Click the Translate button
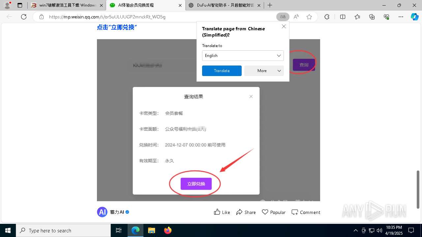 pyautogui.click(x=222, y=71)
